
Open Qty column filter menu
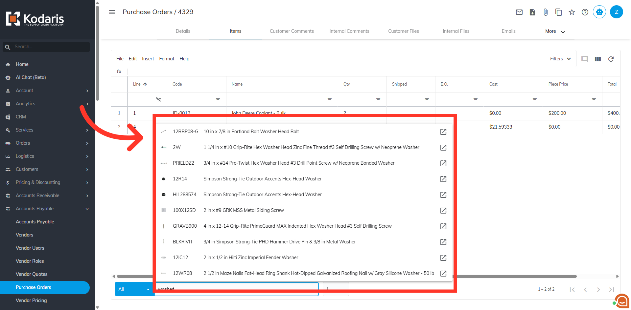(378, 99)
